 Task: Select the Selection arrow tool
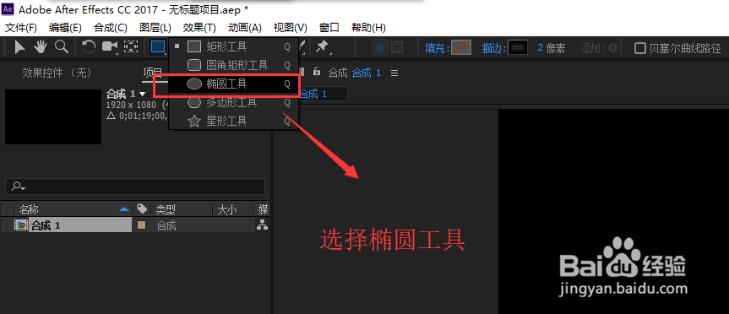[x=20, y=46]
